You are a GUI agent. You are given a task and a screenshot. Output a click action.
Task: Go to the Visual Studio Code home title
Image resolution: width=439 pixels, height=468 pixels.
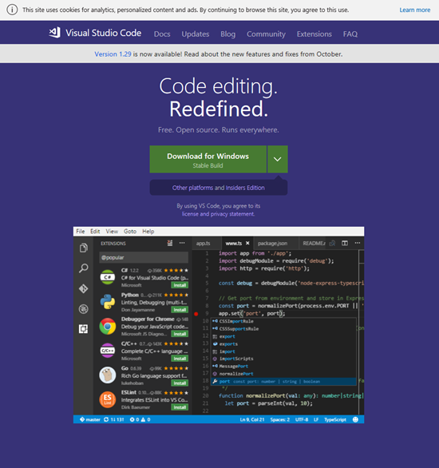103,33
